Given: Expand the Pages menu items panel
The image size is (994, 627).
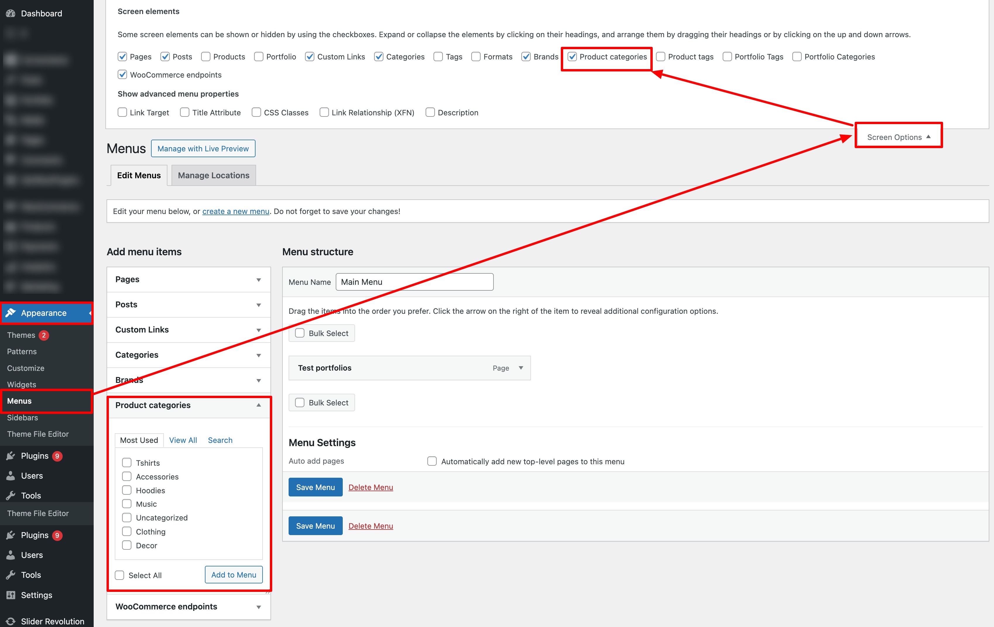Looking at the screenshot, I should [x=189, y=280].
